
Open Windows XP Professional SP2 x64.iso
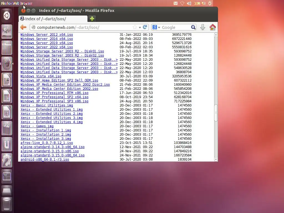[54, 97]
